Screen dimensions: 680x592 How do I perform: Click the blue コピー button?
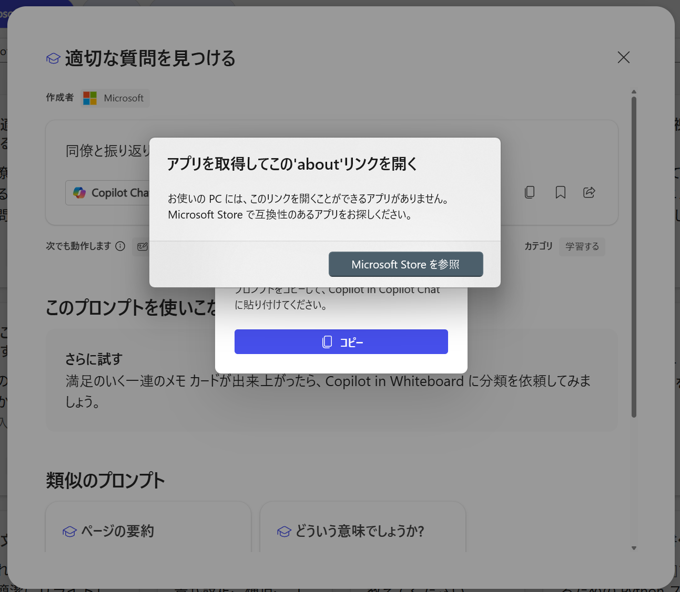coord(341,341)
